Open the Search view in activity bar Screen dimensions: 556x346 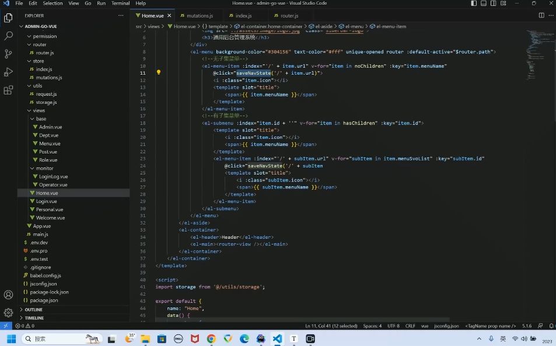[9, 36]
